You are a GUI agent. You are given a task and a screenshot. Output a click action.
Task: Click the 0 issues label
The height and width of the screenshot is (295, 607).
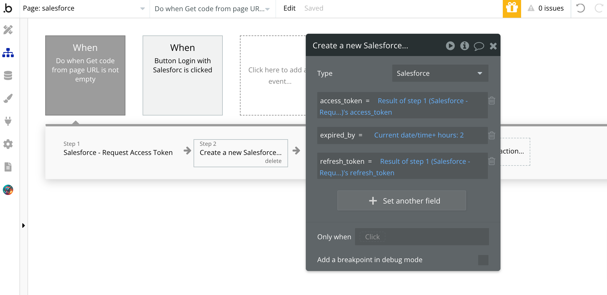(551, 8)
